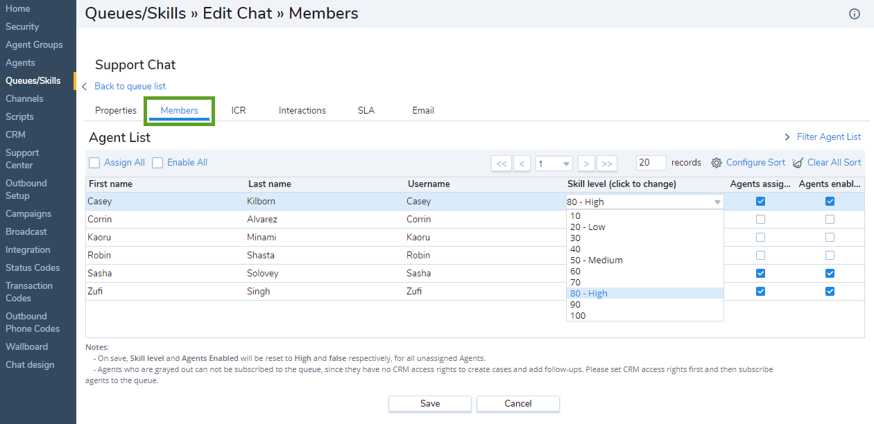Open Security in the sidebar

click(22, 27)
